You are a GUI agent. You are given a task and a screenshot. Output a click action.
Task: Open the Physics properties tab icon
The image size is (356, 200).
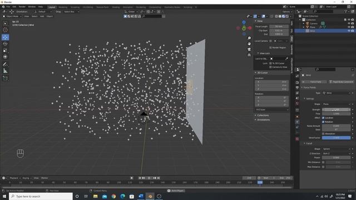[x=297, y=122]
